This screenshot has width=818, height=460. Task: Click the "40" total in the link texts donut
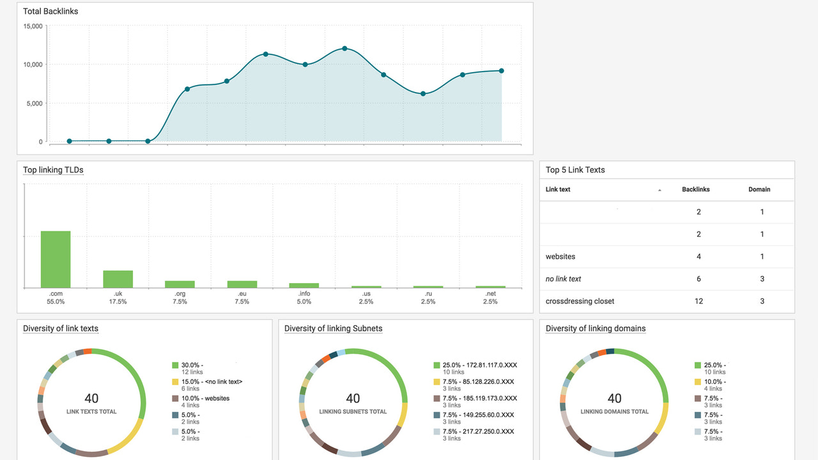(x=91, y=398)
